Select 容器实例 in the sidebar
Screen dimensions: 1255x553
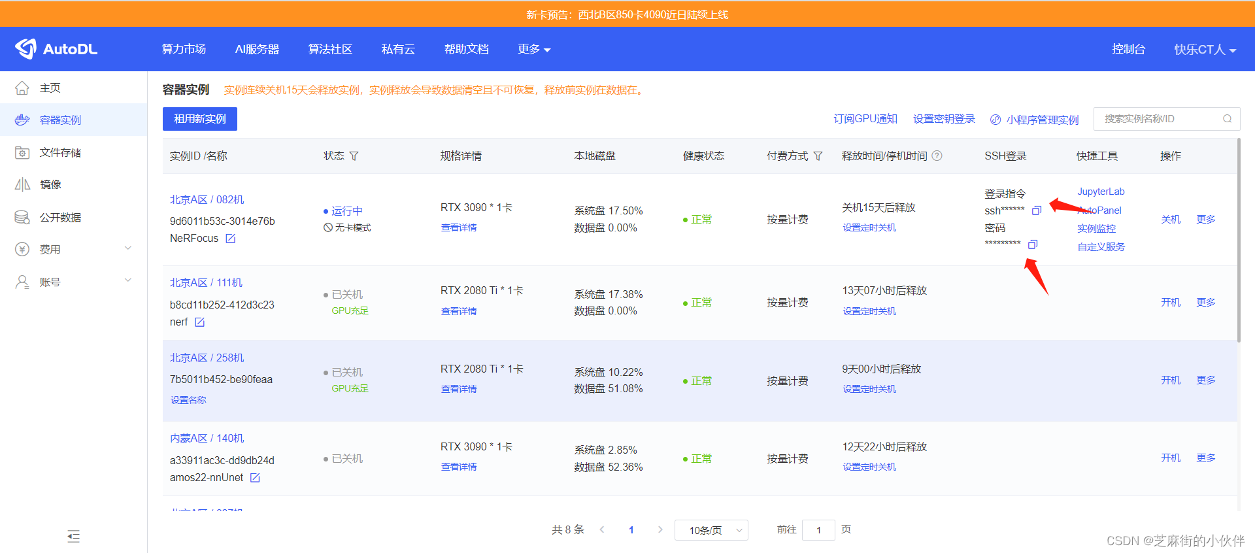(x=73, y=120)
